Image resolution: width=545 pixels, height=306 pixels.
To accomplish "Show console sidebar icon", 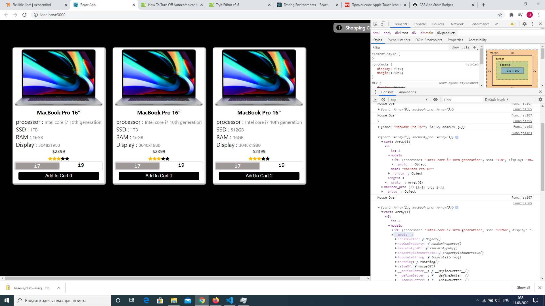I will click(375, 100).
